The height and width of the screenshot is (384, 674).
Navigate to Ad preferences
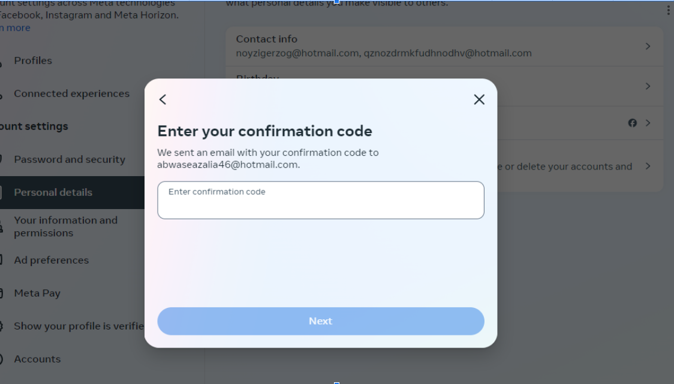pyautogui.click(x=51, y=260)
